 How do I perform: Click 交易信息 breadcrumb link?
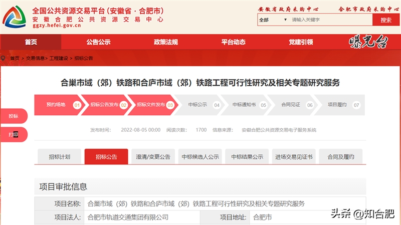tap(35, 58)
